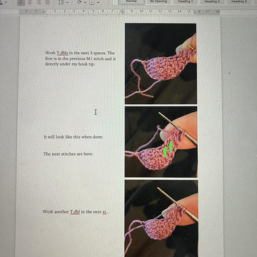257x257 pixels.
Task: Click the line spacing icon
Action: 61,2
